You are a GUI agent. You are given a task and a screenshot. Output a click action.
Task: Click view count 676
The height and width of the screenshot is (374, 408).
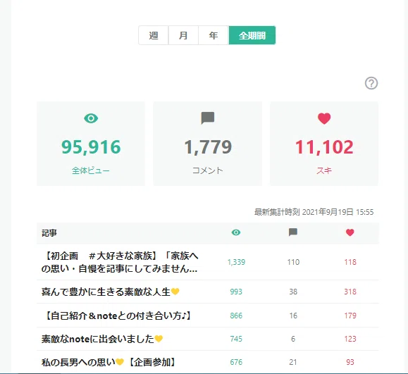(x=236, y=362)
